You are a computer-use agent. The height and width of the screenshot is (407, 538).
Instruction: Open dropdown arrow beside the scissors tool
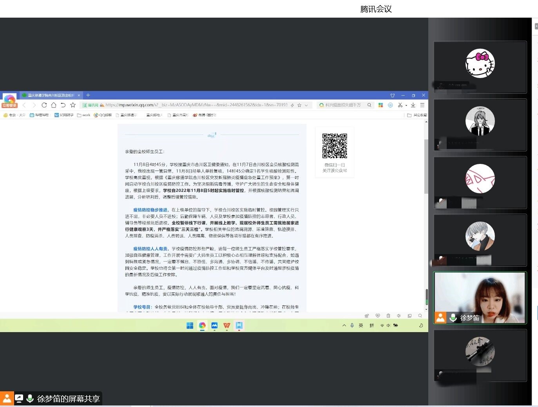pos(406,105)
